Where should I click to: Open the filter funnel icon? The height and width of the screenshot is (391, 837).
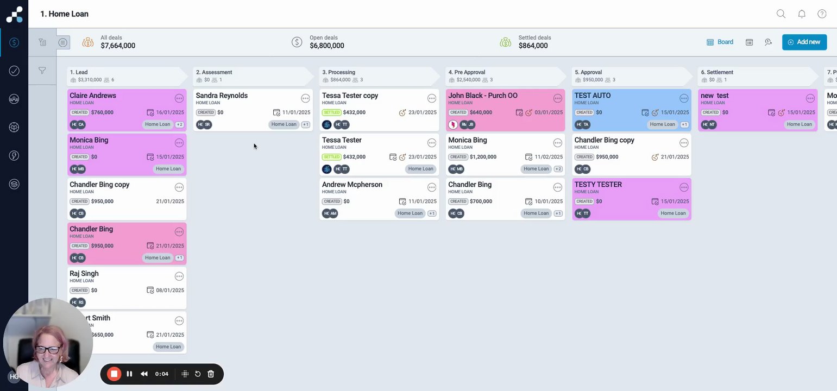42,71
